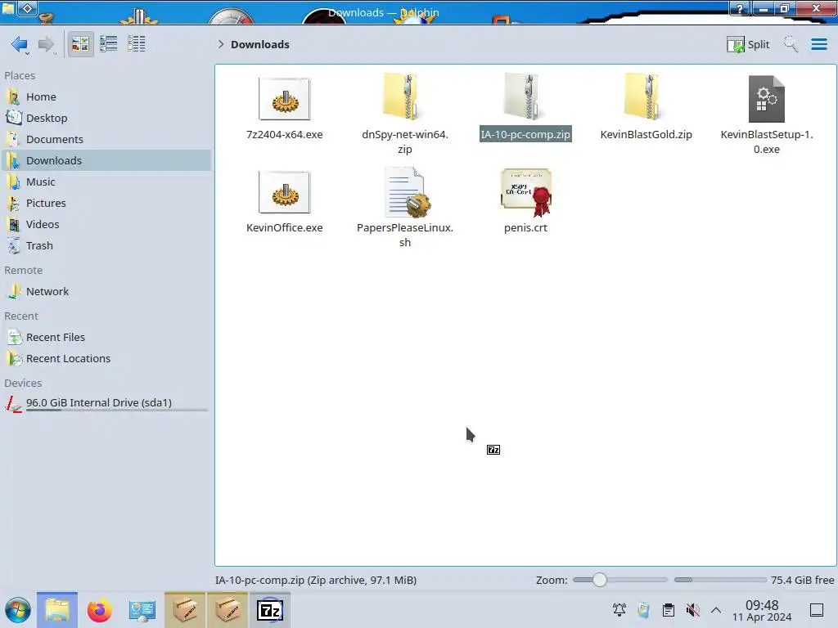Screen dimensions: 838x628
Task: Expand hidden system tray icons arrow
Action: [716, 610]
